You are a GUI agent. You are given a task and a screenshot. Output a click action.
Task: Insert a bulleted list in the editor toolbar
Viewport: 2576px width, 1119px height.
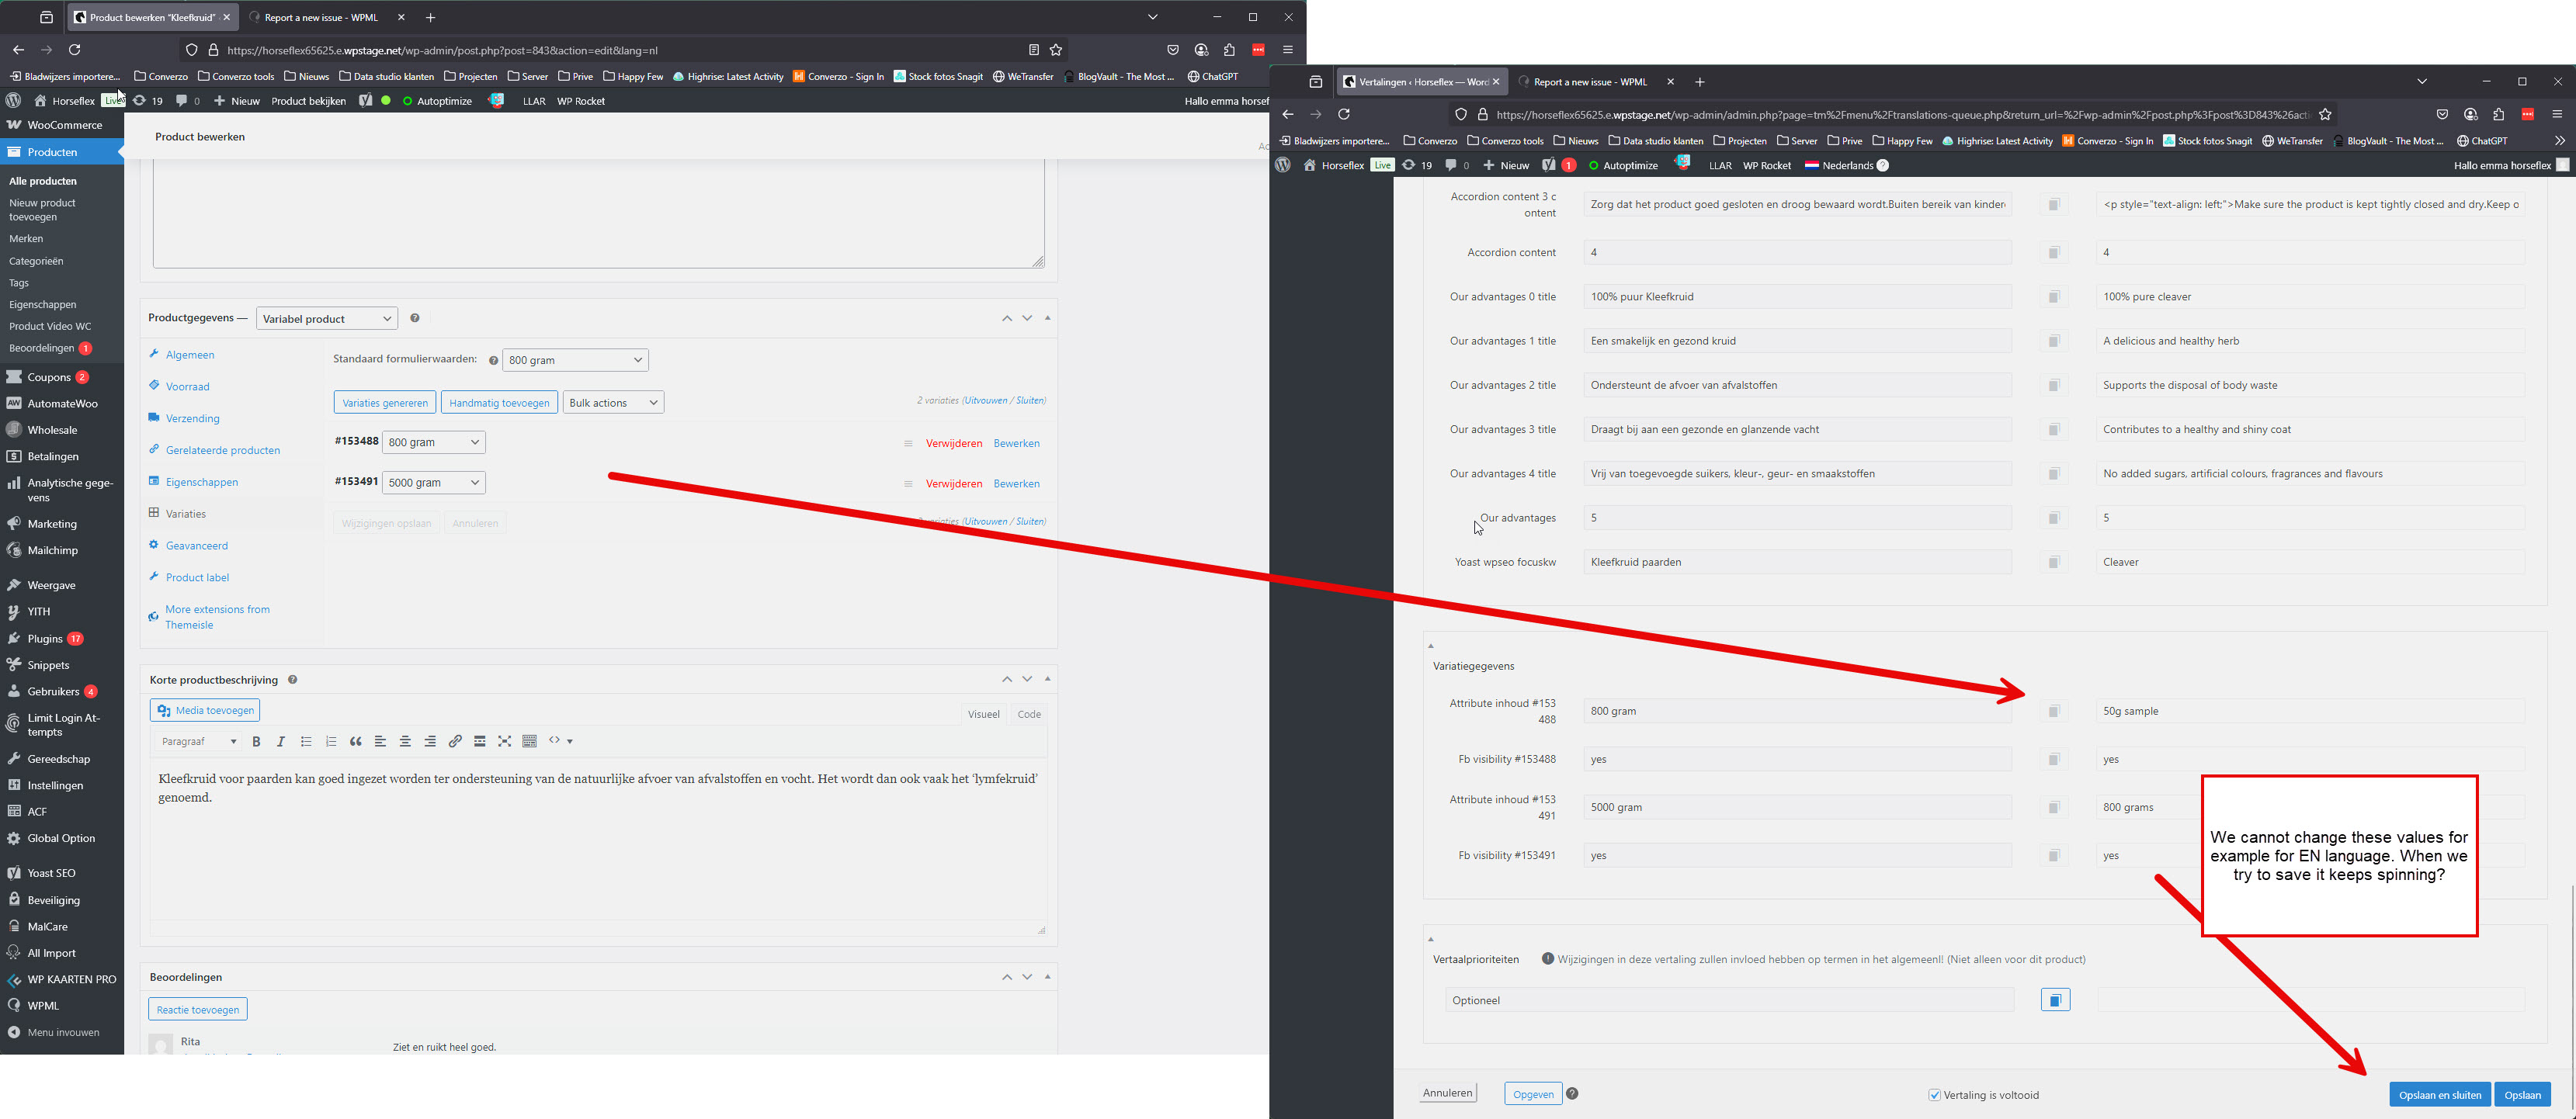click(x=306, y=741)
